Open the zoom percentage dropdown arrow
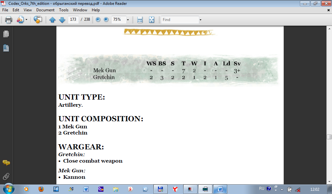 coord(128,20)
